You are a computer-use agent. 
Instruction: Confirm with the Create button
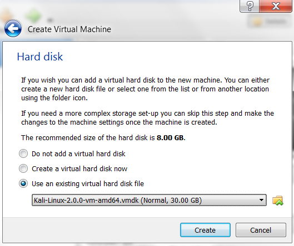tap(205, 230)
